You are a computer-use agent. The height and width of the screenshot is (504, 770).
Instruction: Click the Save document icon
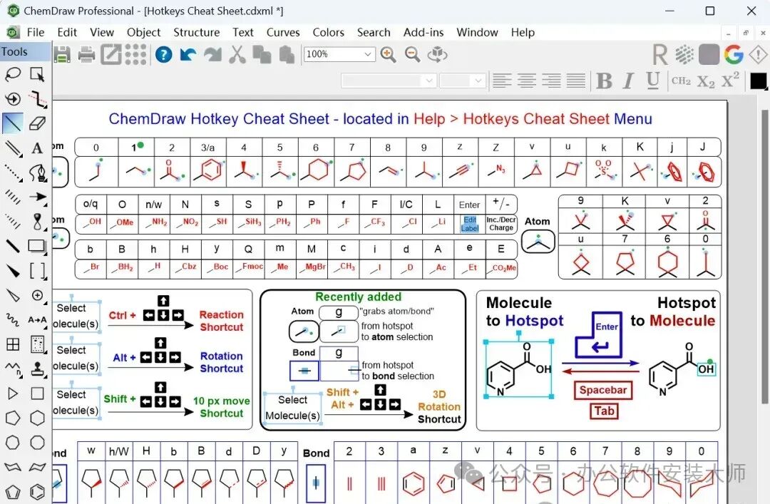(62, 54)
